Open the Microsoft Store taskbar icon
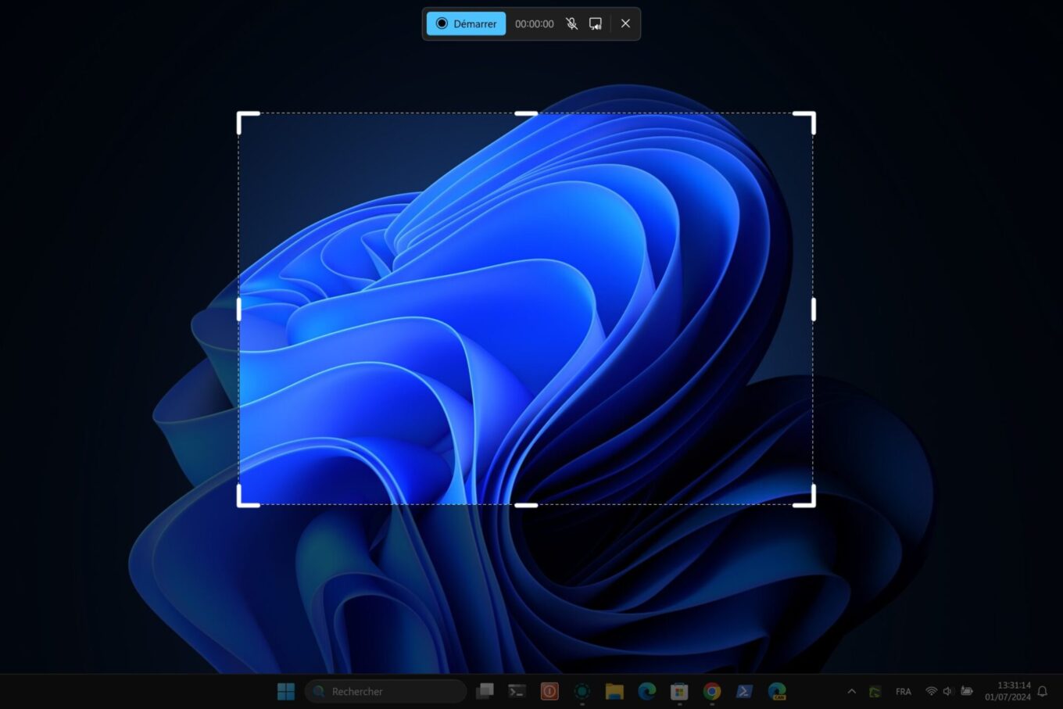The image size is (1063, 709). point(679,691)
